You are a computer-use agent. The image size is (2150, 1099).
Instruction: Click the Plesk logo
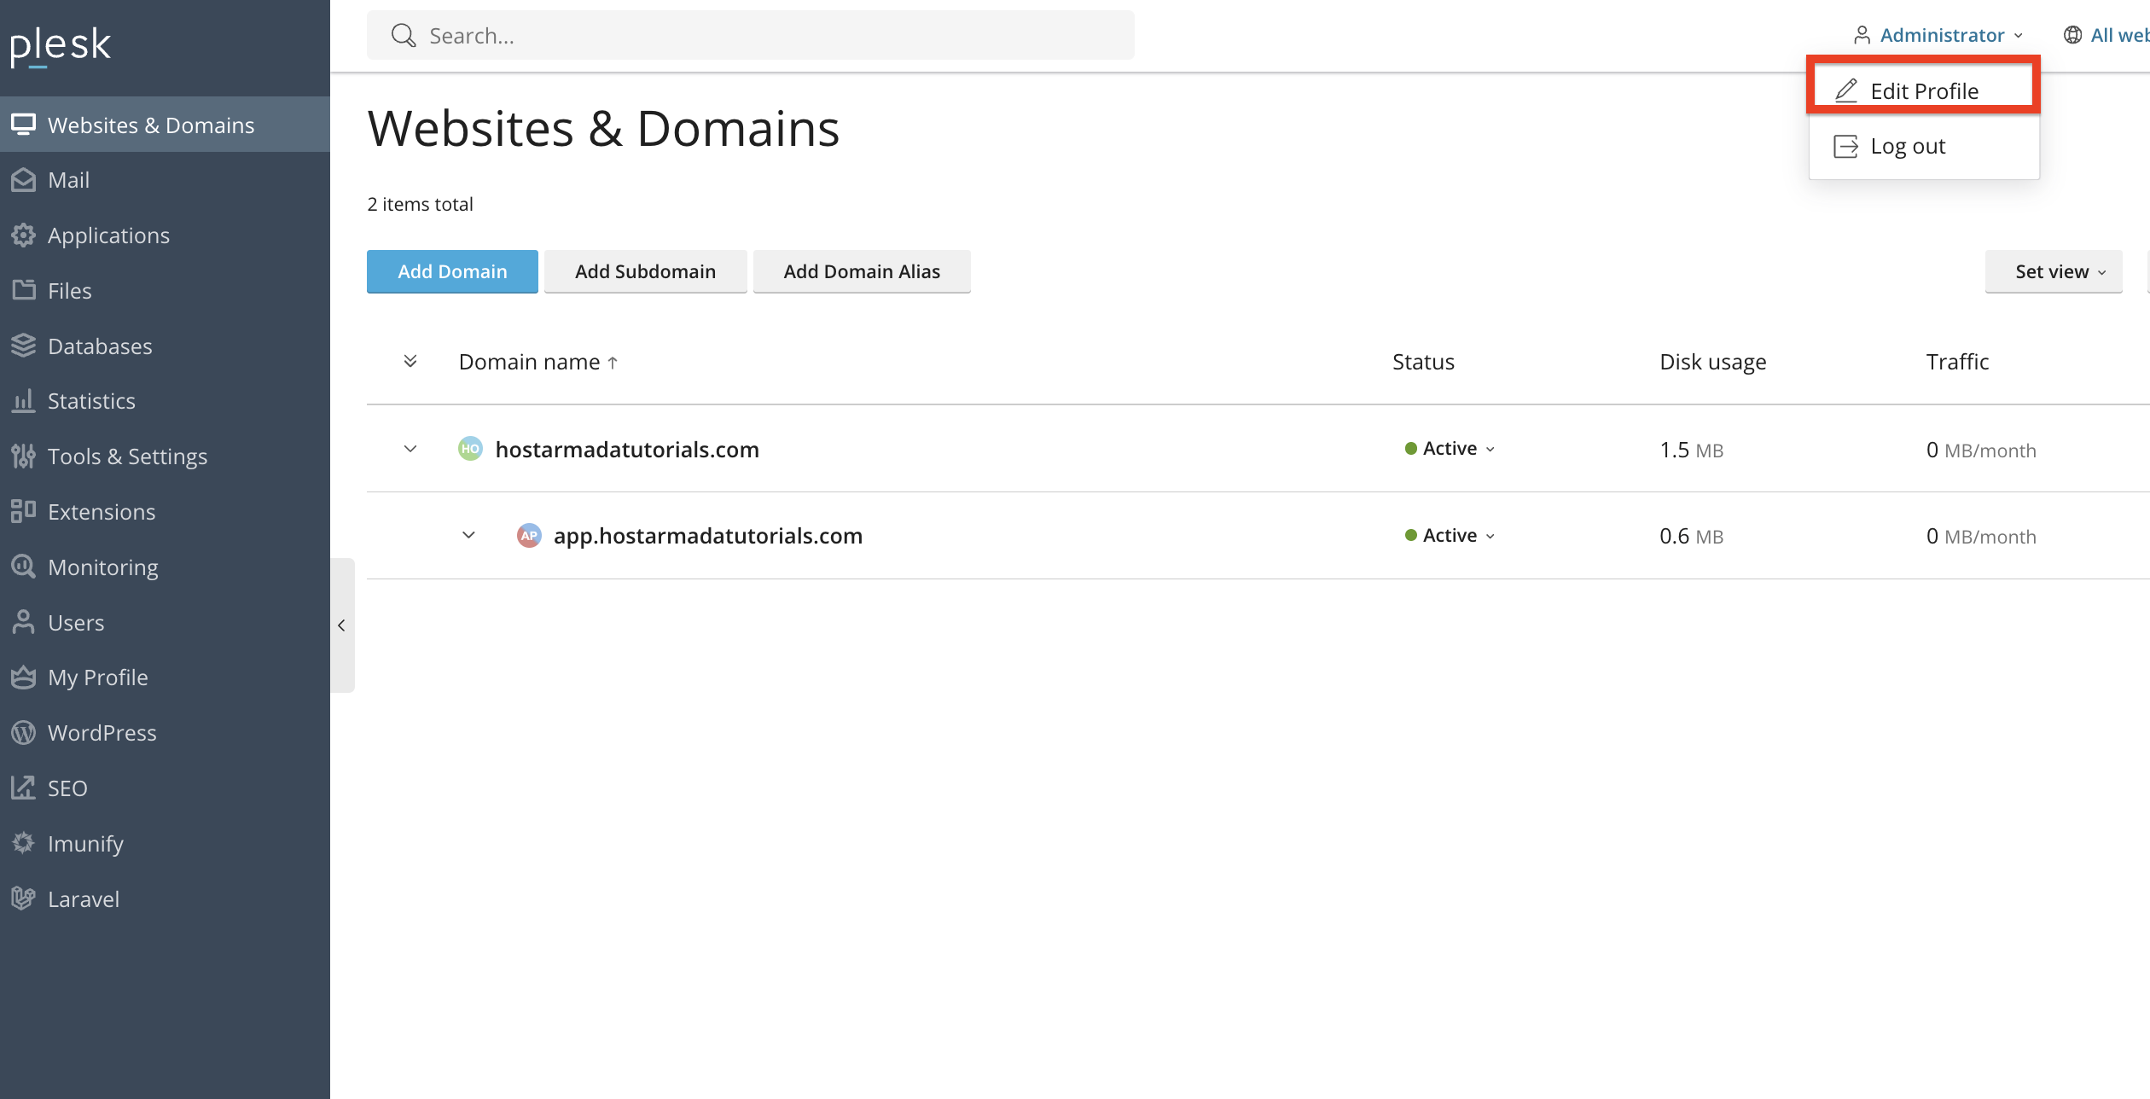60,45
